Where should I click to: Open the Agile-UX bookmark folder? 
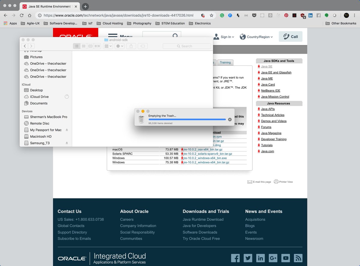(x=31, y=23)
